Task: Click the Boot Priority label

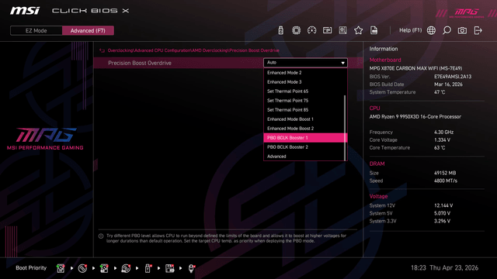Action: [31, 268]
